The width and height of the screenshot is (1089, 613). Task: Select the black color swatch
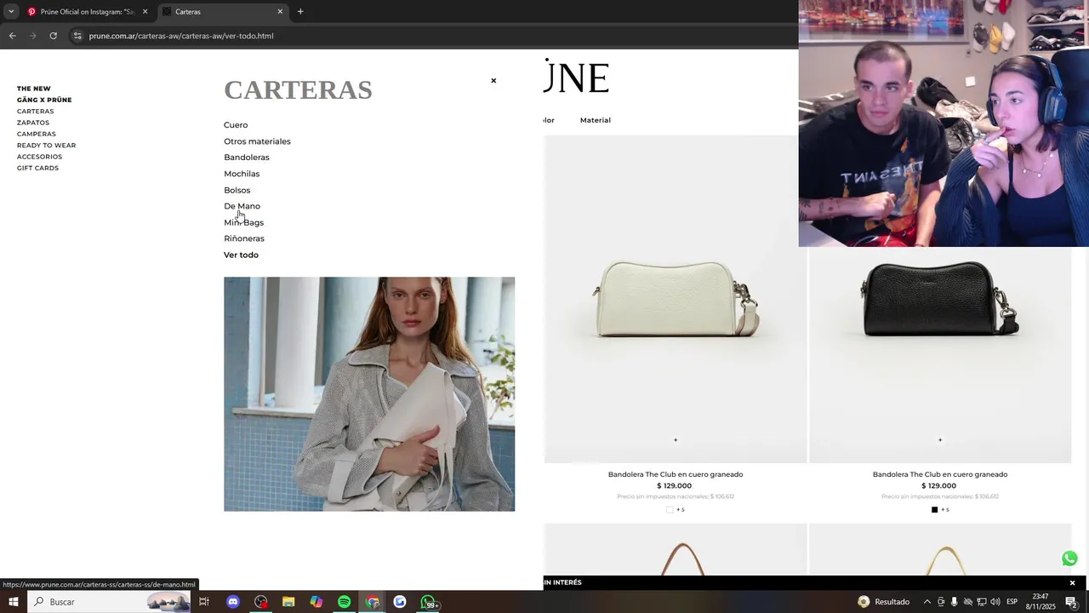coord(934,510)
